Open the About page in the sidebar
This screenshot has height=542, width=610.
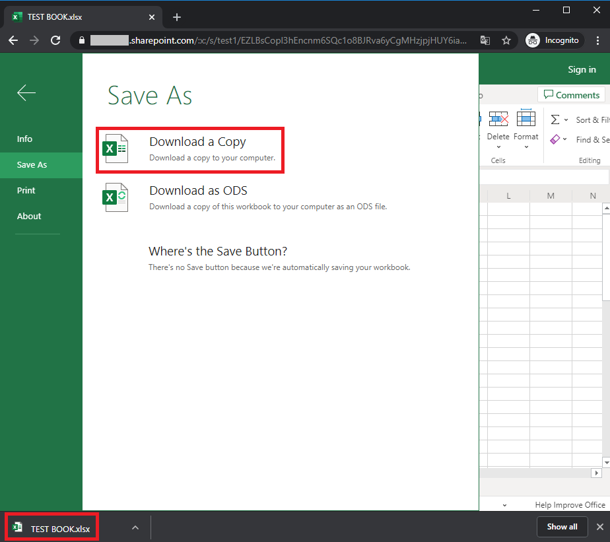click(29, 217)
